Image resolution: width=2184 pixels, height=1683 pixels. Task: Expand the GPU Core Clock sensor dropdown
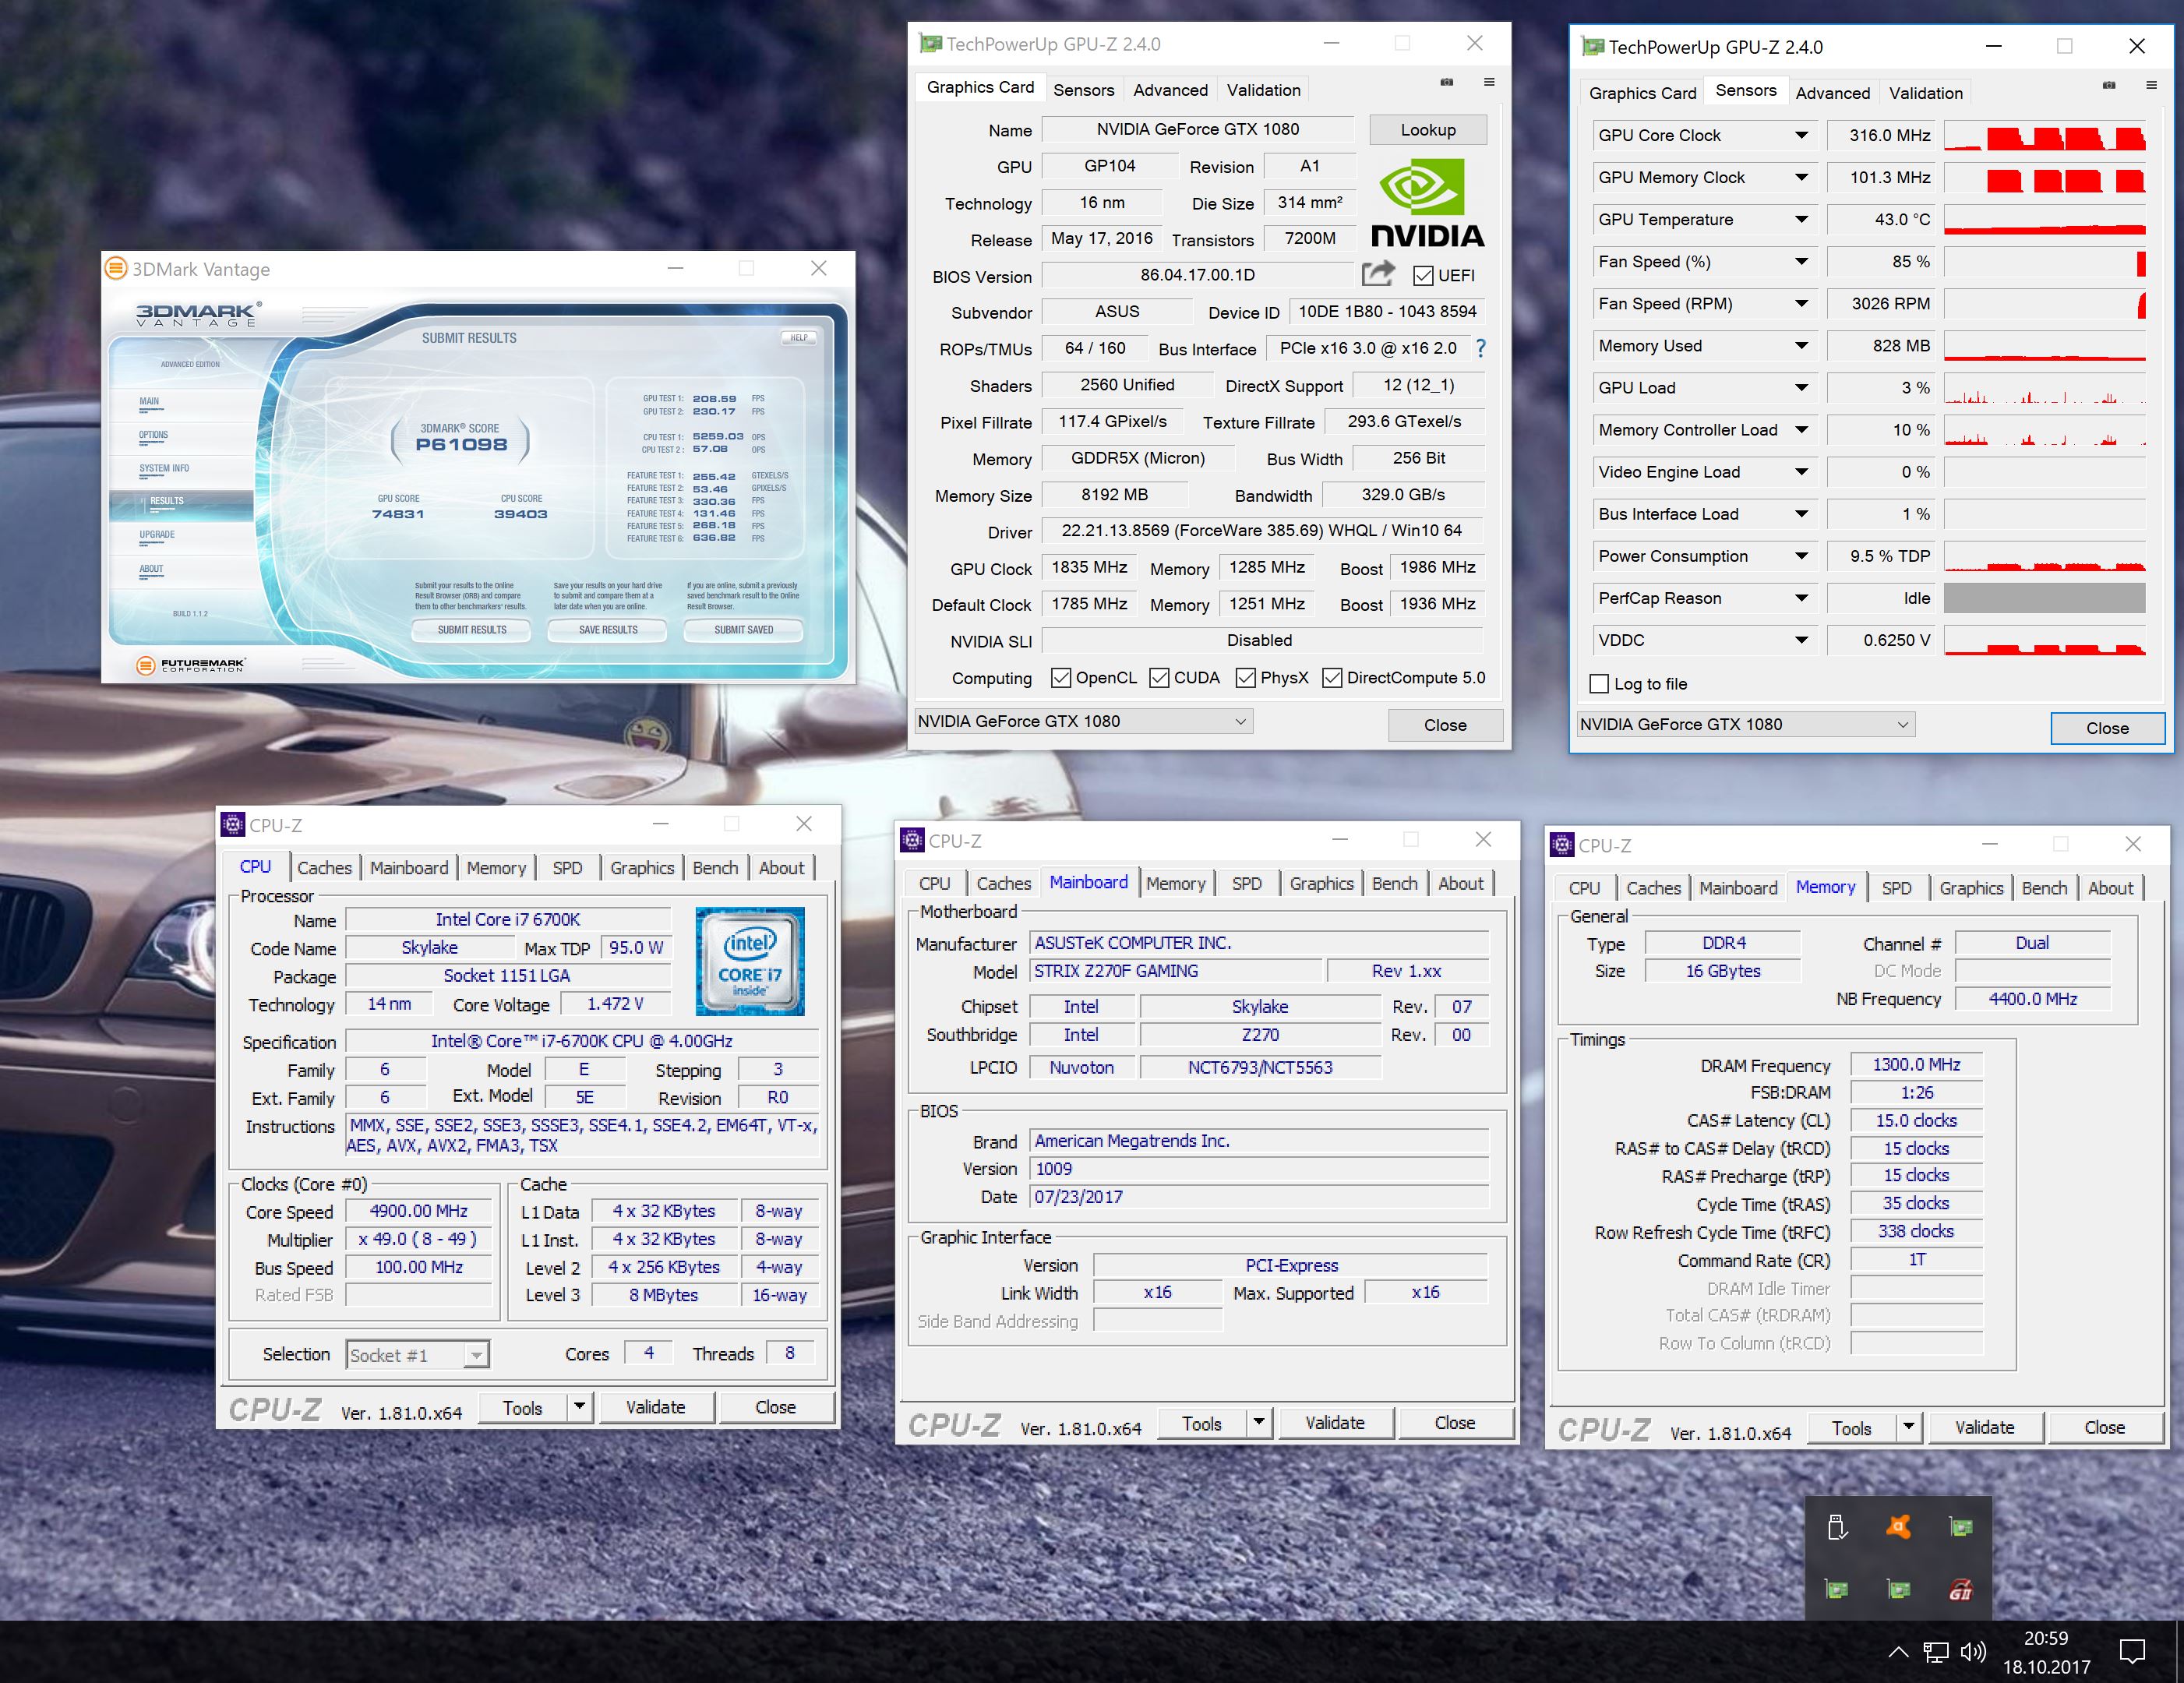pyautogui.click(x=1801, y=135)
